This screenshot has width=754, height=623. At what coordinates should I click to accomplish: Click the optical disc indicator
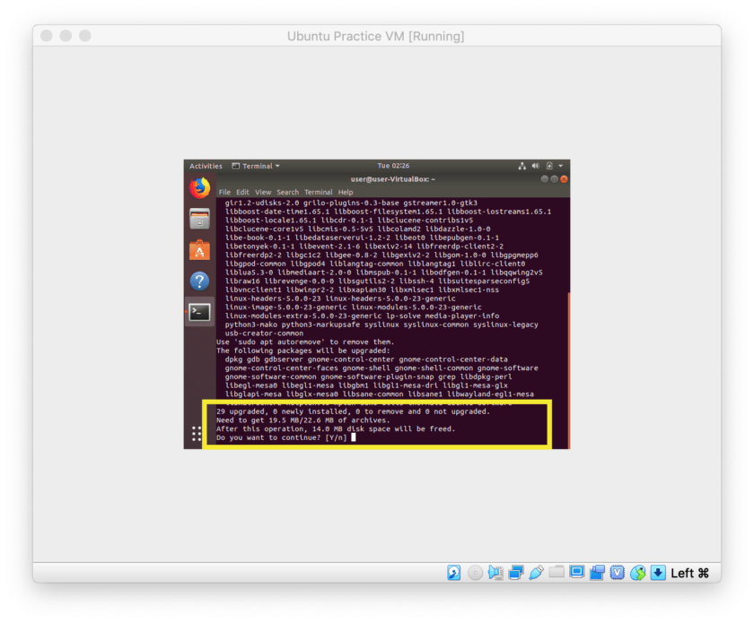coord(475,573)
